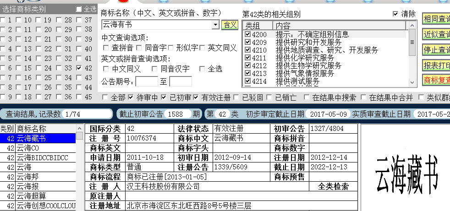Click group row 4210 提供地质调查
This screenshot has width=450, height=211.
325,50
